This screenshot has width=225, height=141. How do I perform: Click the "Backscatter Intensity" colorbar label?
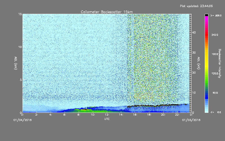220,63
